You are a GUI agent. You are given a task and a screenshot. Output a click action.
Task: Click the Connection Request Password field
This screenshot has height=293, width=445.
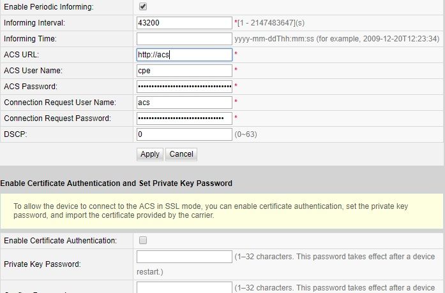click(x=184, y=118)
